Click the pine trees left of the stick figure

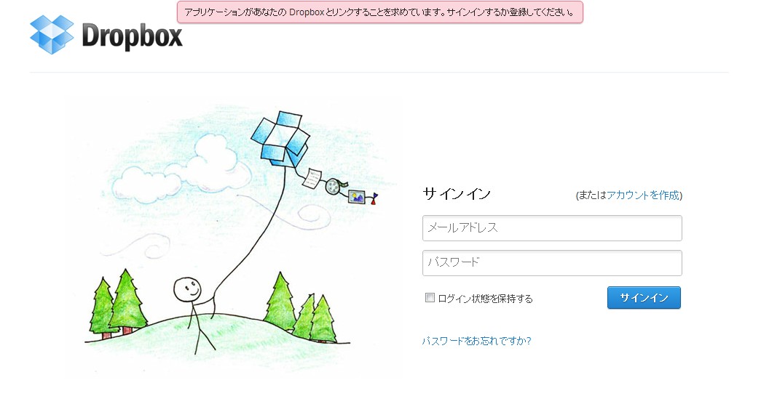coord(118,304)
